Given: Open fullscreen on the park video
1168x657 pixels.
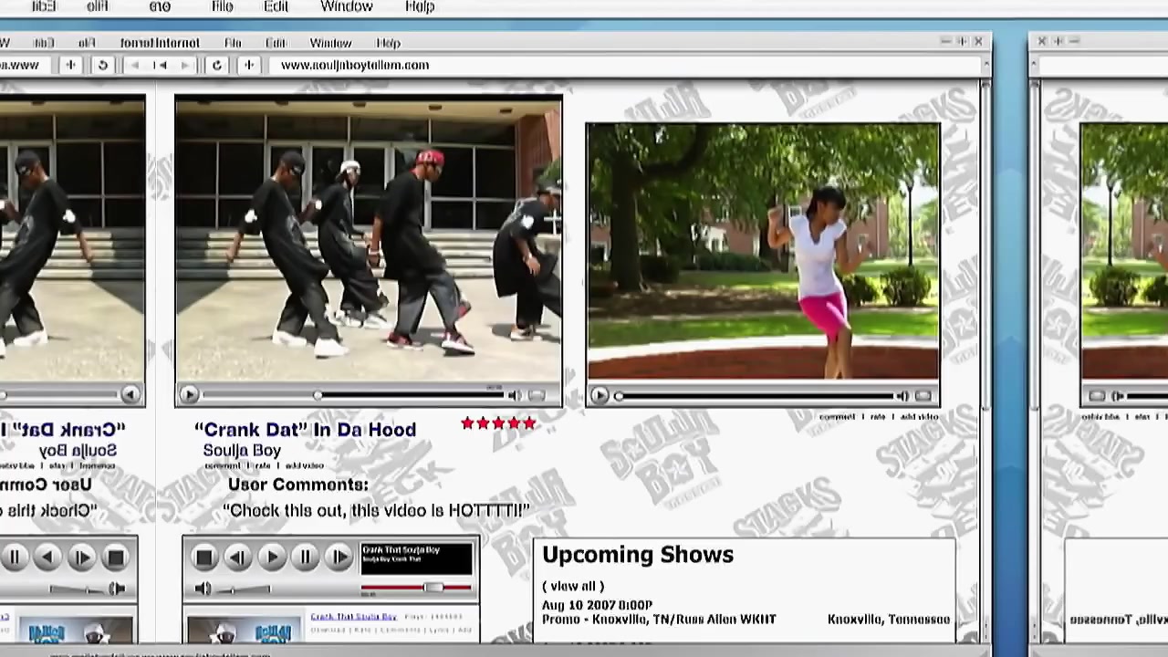Looking at the screenshot, I should click(923, 396).
